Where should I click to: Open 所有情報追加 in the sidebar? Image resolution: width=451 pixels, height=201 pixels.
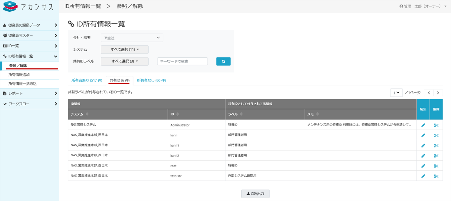19,75
